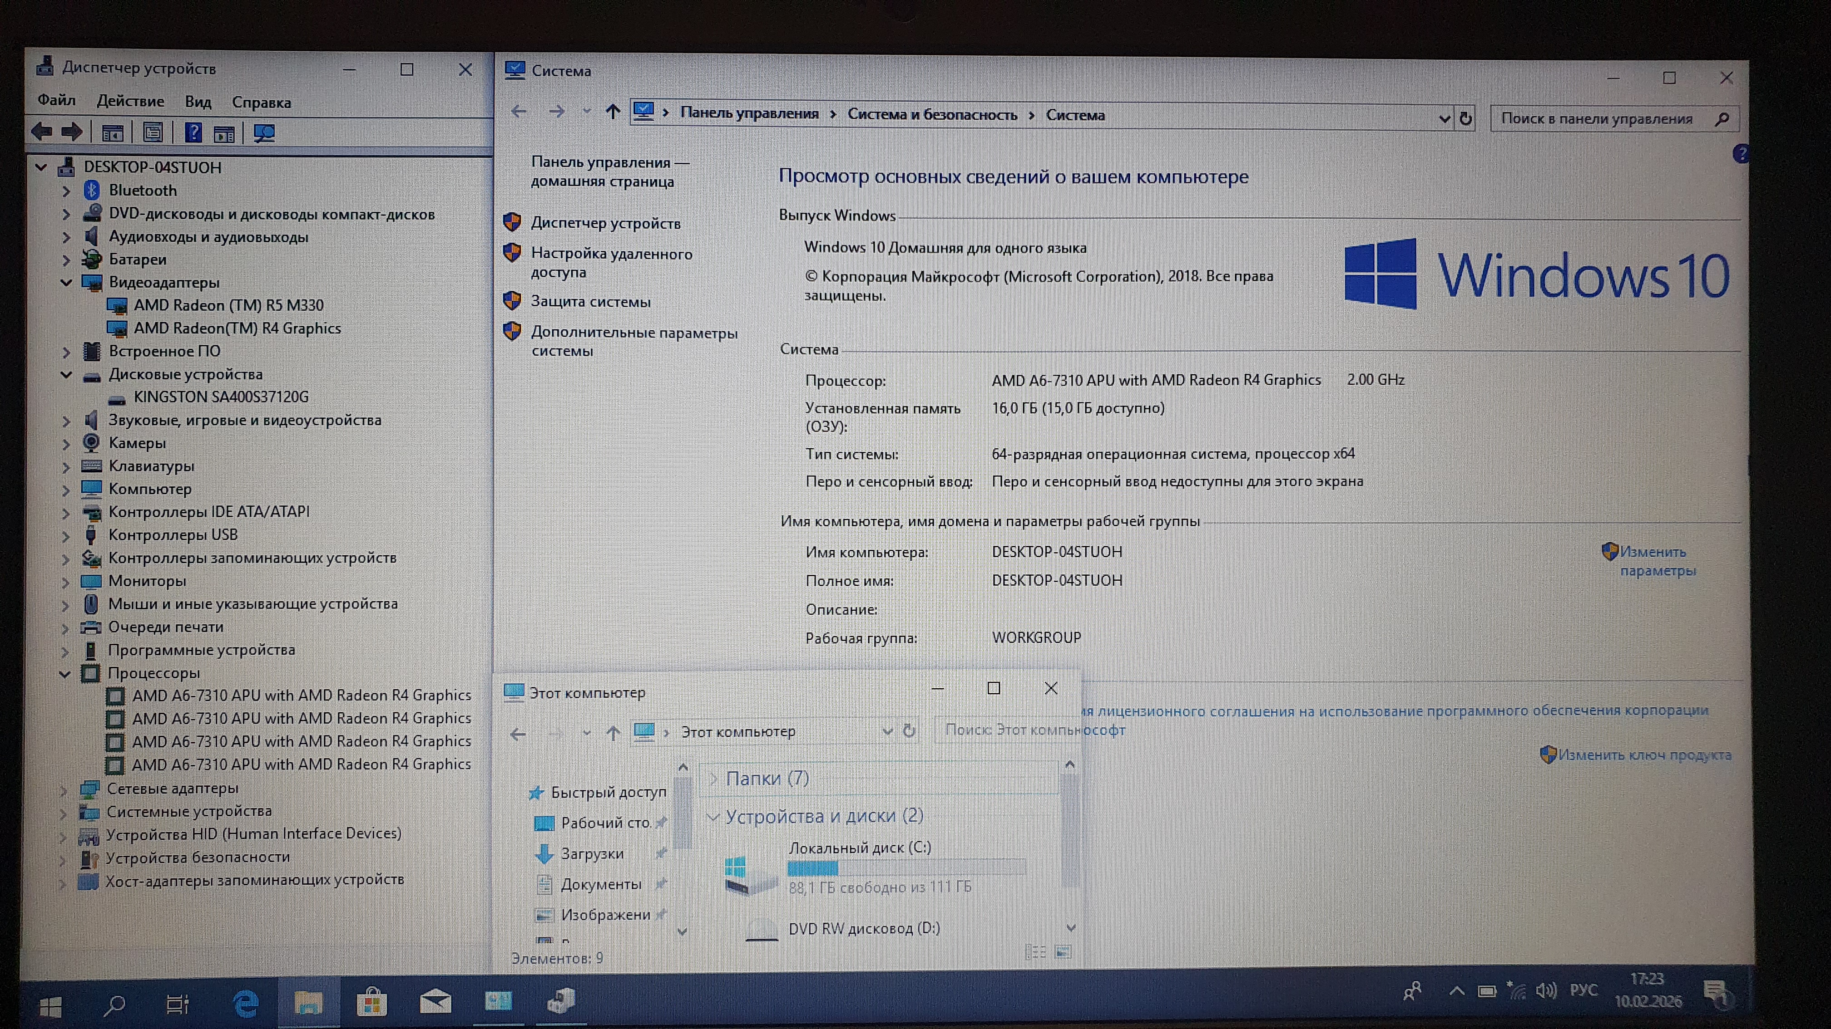This screenshot has height=1029, width=1831.
Task: Click the Защита системы link
Action: click(590, 302)
